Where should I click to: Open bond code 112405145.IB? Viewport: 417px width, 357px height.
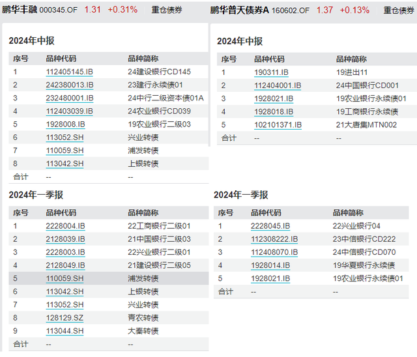coord(70,72)
